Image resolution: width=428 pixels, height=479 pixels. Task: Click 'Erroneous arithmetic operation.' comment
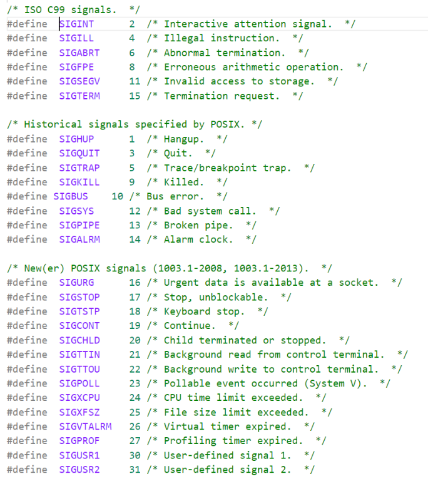tap(257, 67)
